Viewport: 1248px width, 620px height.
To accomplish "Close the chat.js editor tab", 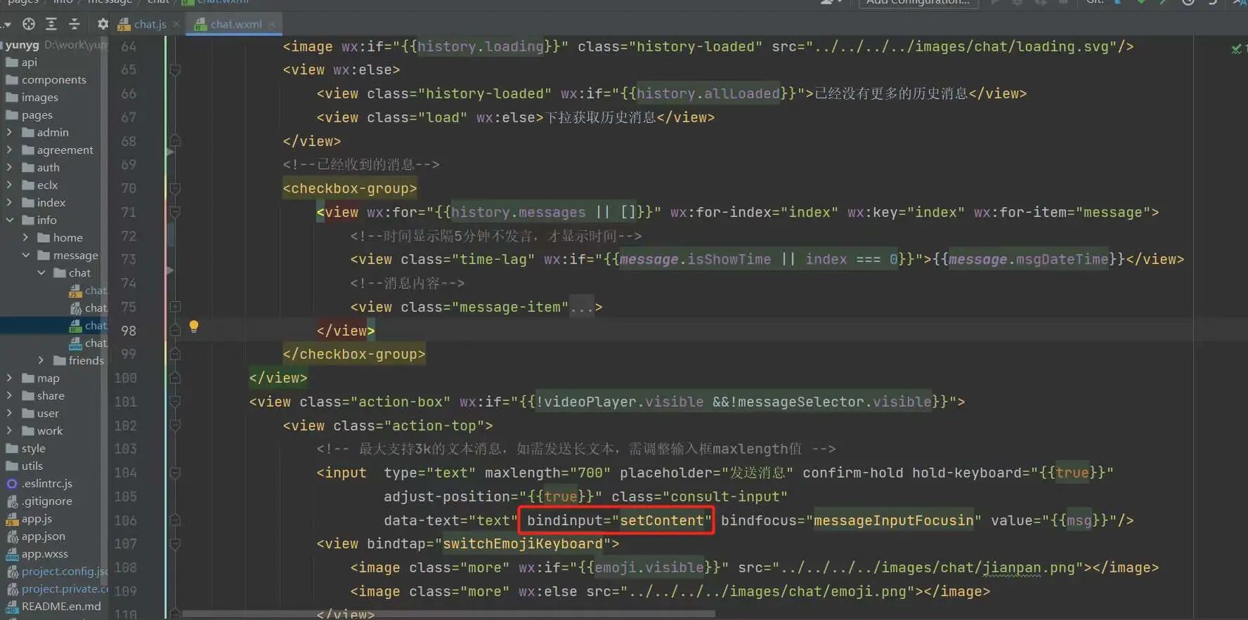I will (x=176, y=24).
